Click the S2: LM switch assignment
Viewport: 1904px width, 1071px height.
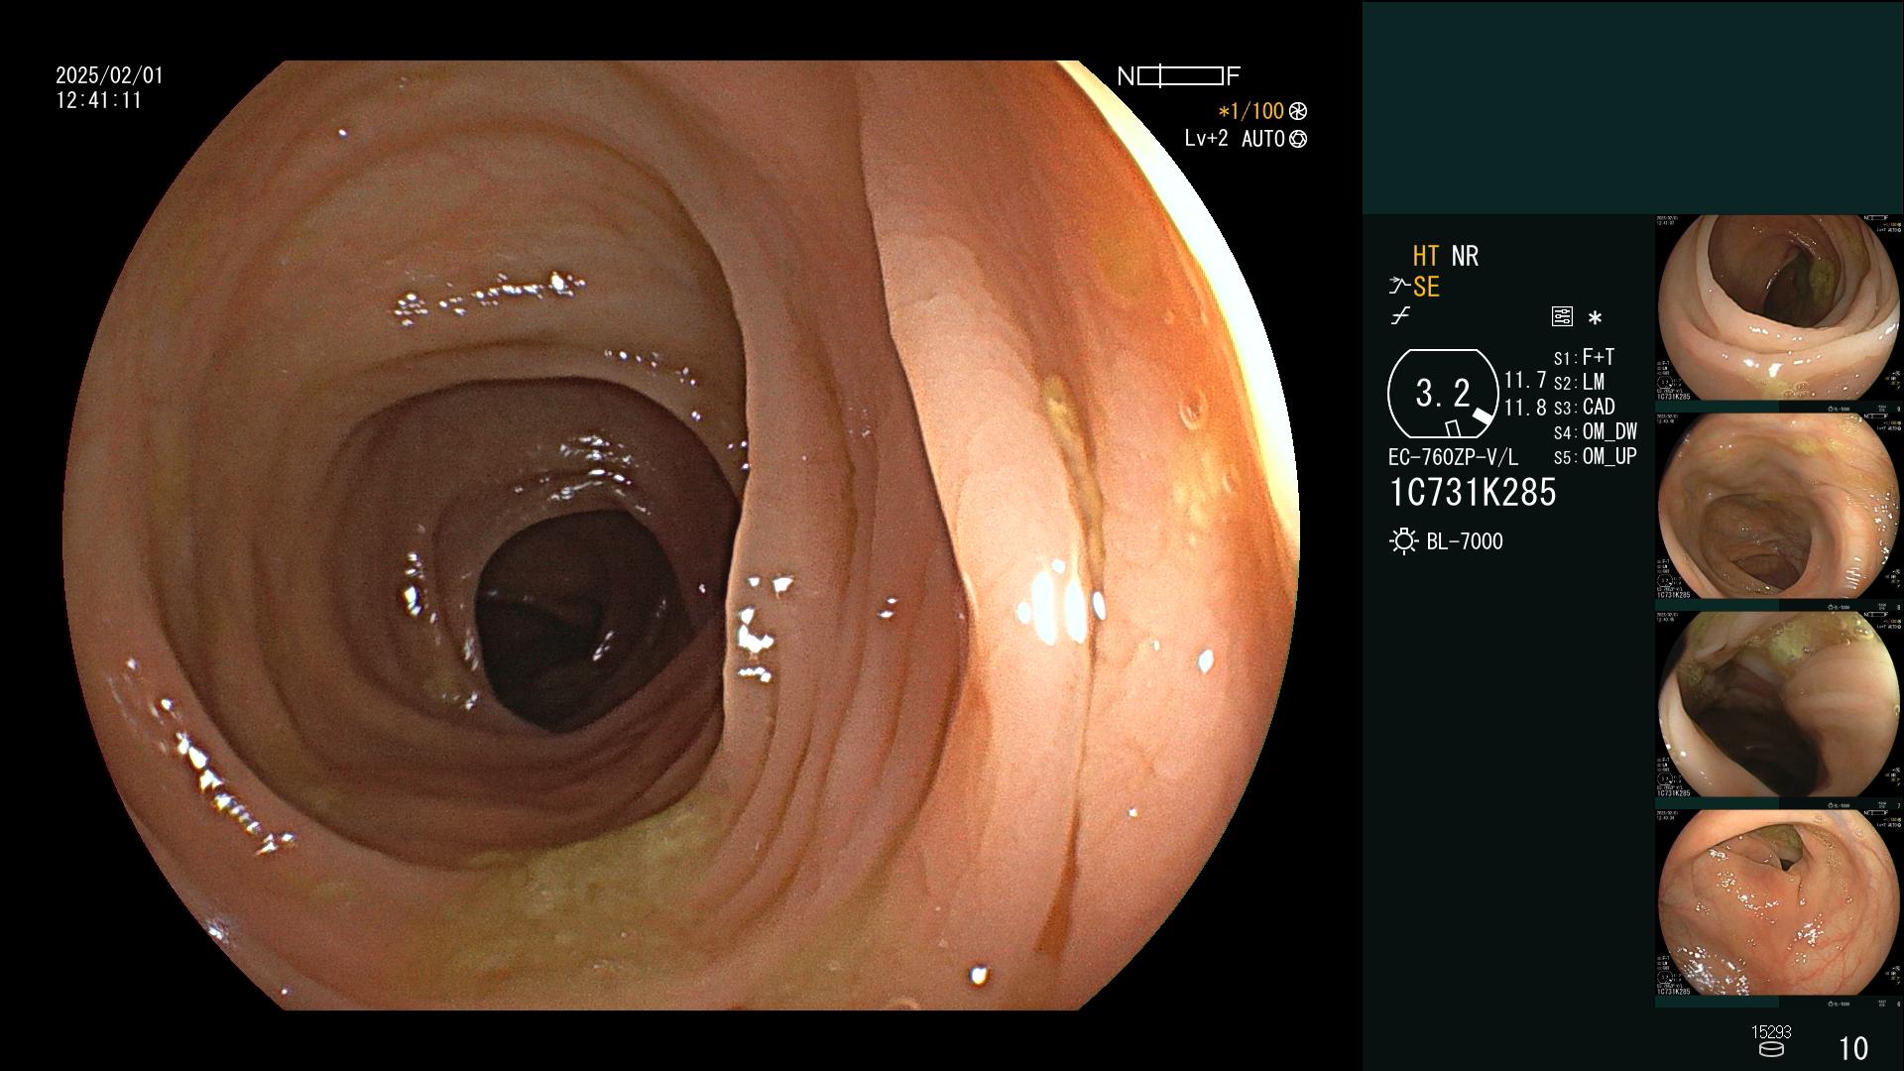click(1579, 382)
